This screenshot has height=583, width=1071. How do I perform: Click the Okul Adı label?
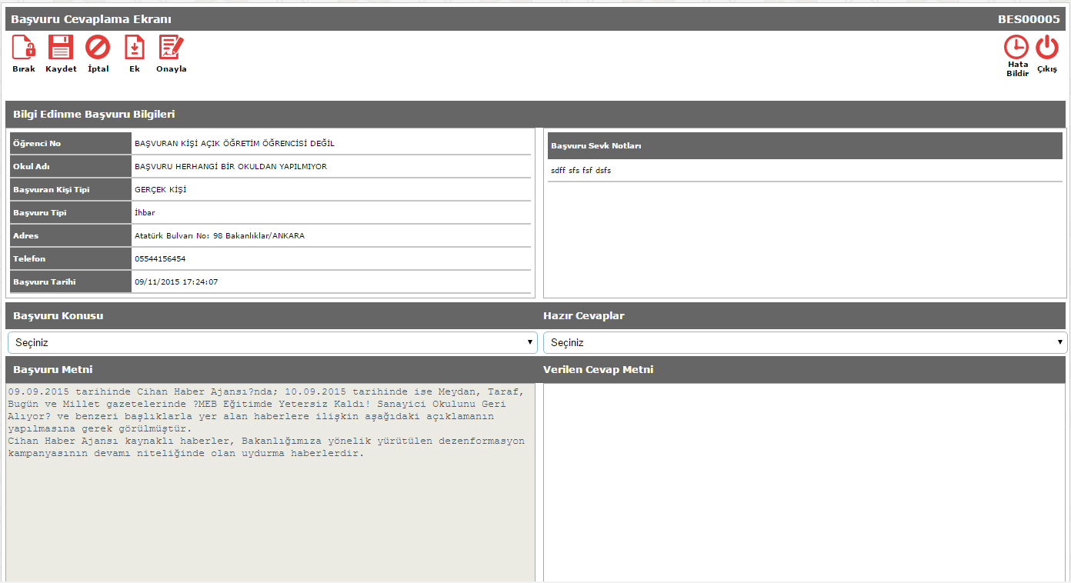[x=32, y=167]
